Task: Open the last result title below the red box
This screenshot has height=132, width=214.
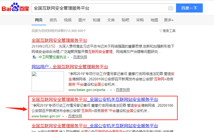Action: (95, 126)
